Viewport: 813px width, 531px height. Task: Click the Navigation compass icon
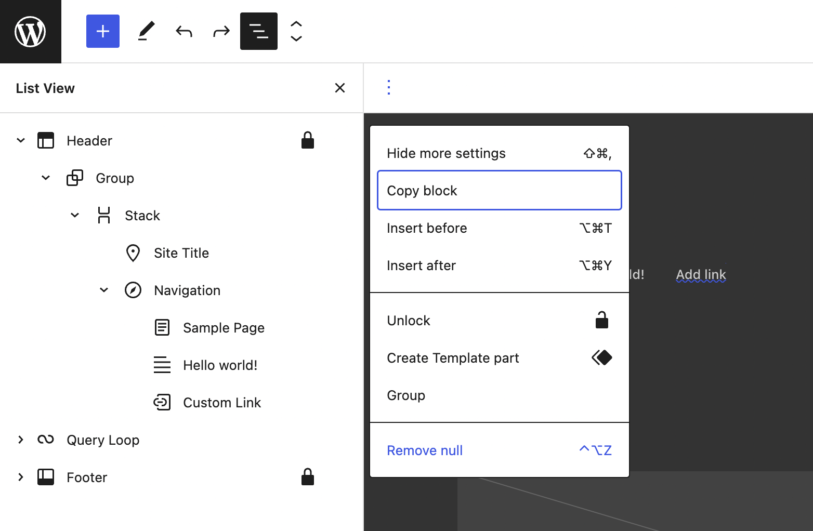[x=133, y=290]
